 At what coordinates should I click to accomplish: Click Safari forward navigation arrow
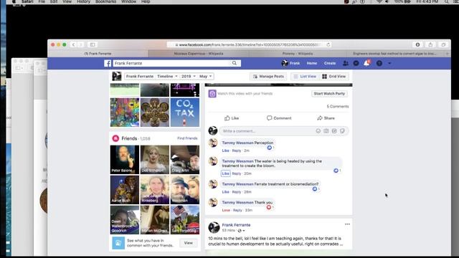pyautogui.click(x=81, y=44)
